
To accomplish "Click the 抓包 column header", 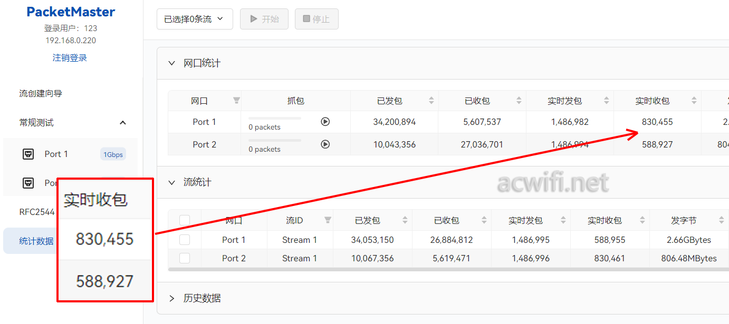I will point(296,101).
